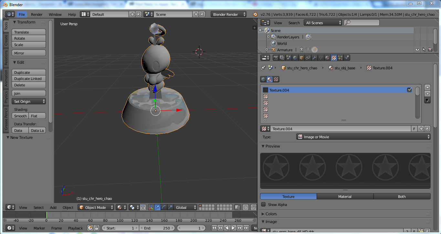Open the Blender Render engine dropdown
Screen dimensions: 441x234
pos(228,14)
